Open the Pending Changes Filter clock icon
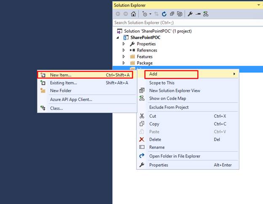Image resolution: width=263 pixels, height=204 pixels. 145,14
